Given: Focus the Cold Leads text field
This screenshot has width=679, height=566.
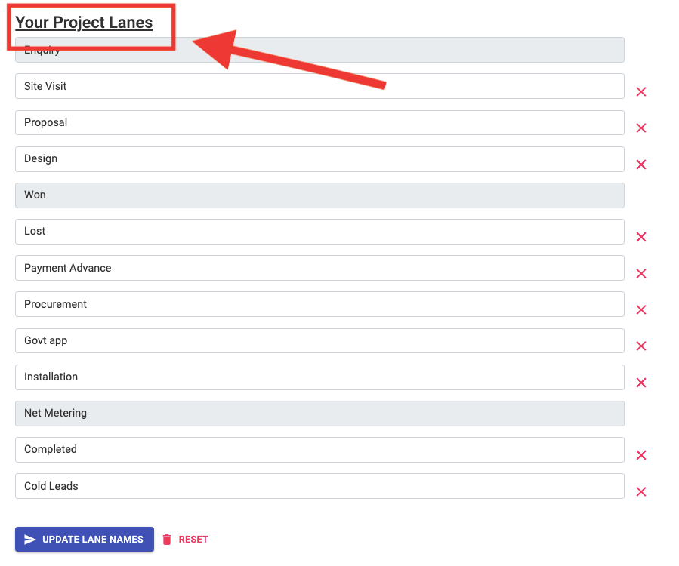Looking at the screenshot, I should coord(319,486).
